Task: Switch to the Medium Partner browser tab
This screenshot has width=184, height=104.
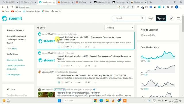Action: (x=139, y=2)
